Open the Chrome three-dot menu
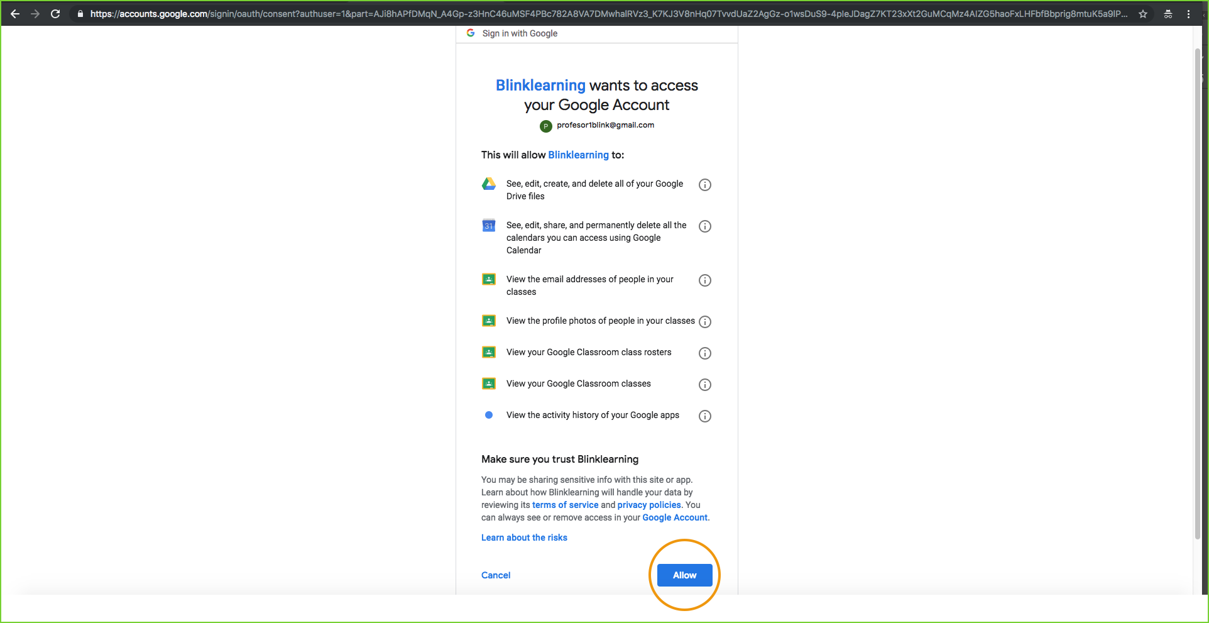The height and width of the screenshot is (623, 1209). coord(1188,14)
